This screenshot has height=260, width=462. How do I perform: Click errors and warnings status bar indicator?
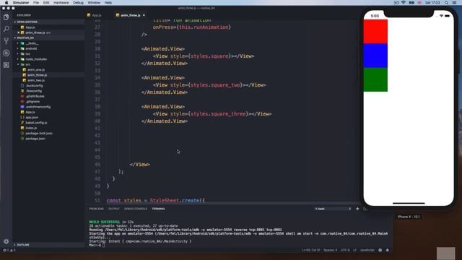[x=9, y=251]
